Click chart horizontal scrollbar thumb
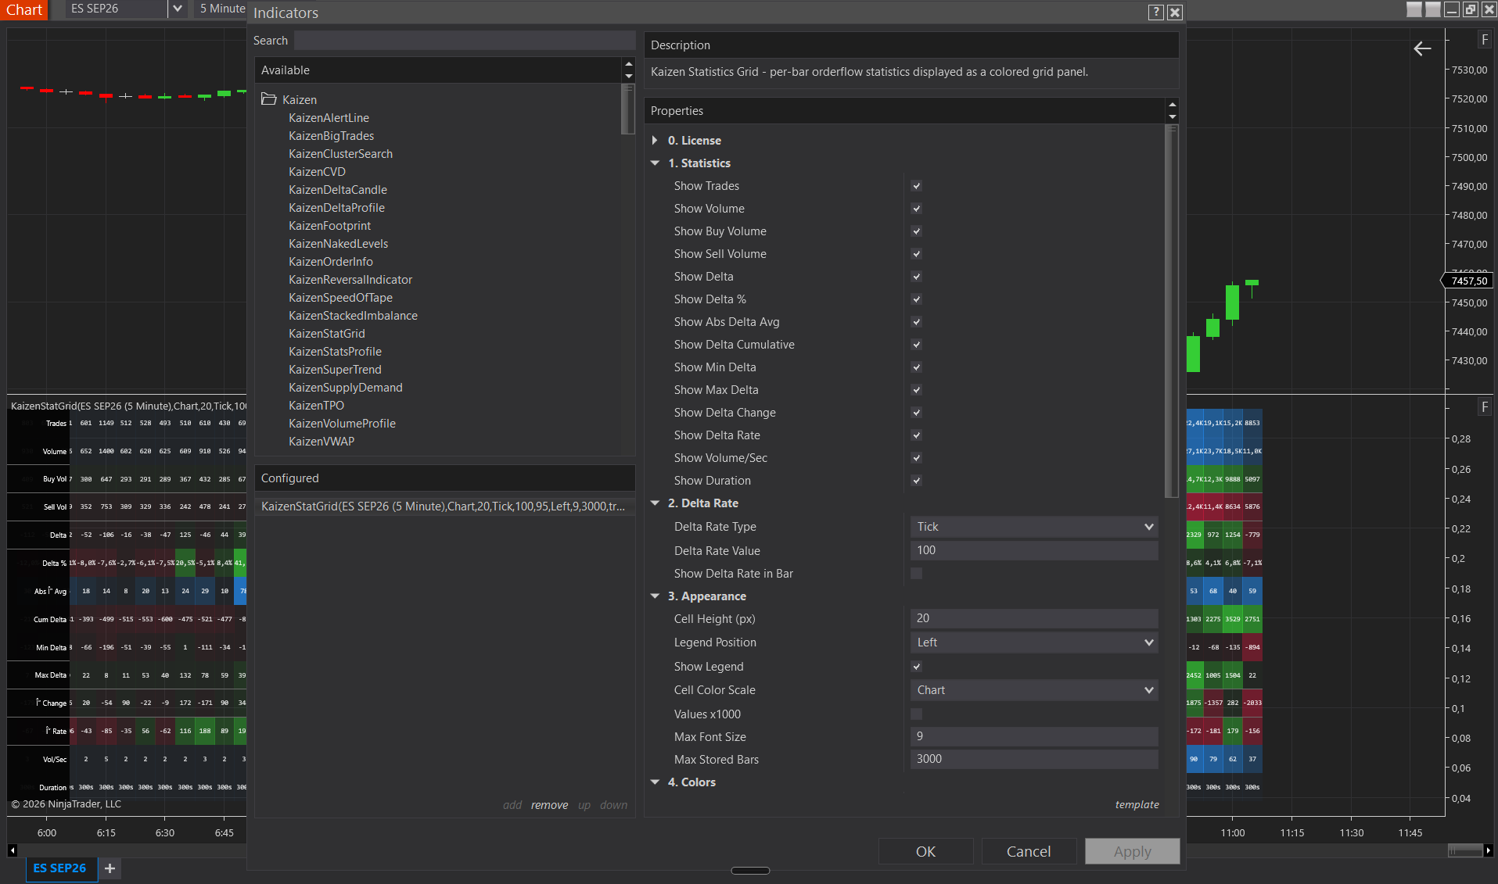Image resolution: width=1498 pixels, height=884 pixels. click(x=1464, y=850)
